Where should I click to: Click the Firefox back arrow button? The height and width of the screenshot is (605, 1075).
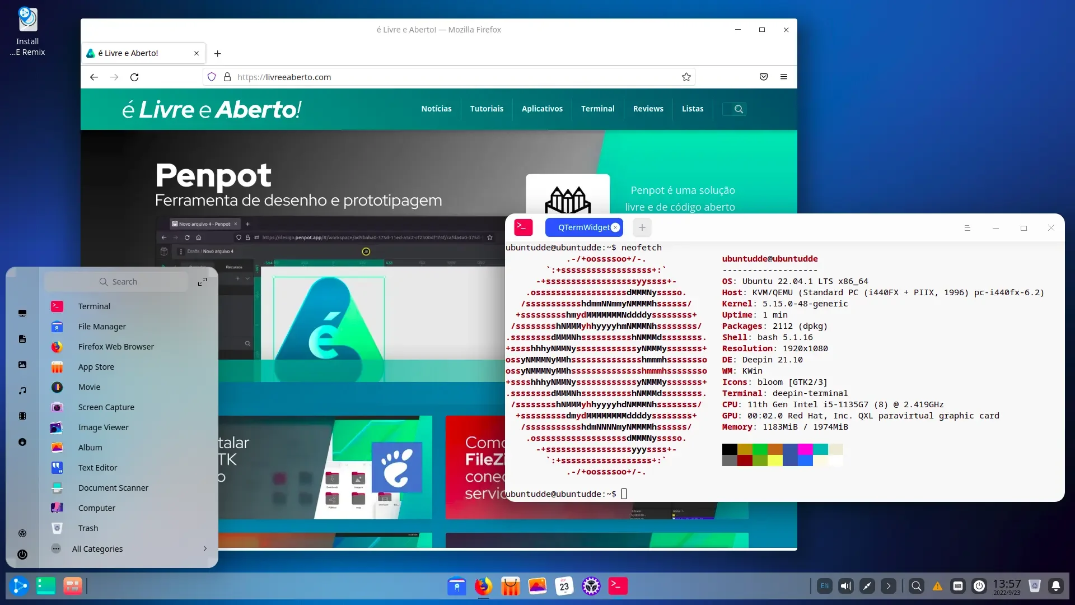pos(94,77)
